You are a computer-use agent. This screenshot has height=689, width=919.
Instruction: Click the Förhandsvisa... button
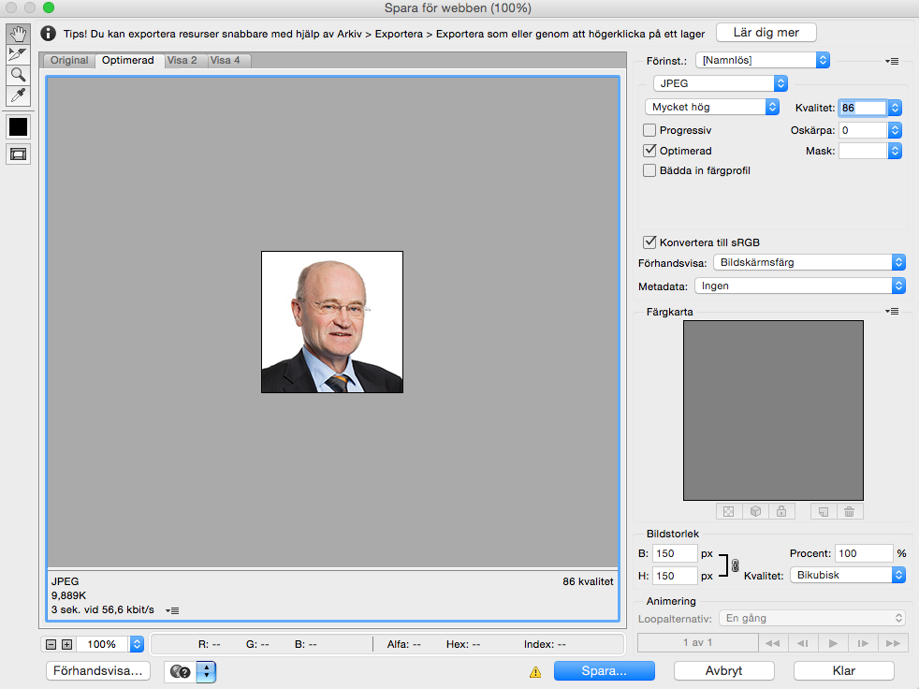(98, 671)
